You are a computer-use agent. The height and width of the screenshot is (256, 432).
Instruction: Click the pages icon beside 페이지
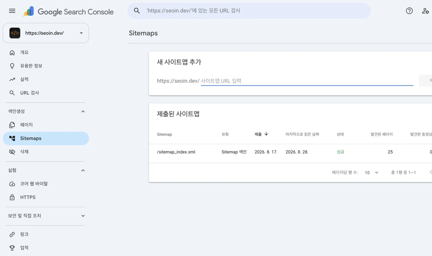pyautogui.click(x=12, y=125)
